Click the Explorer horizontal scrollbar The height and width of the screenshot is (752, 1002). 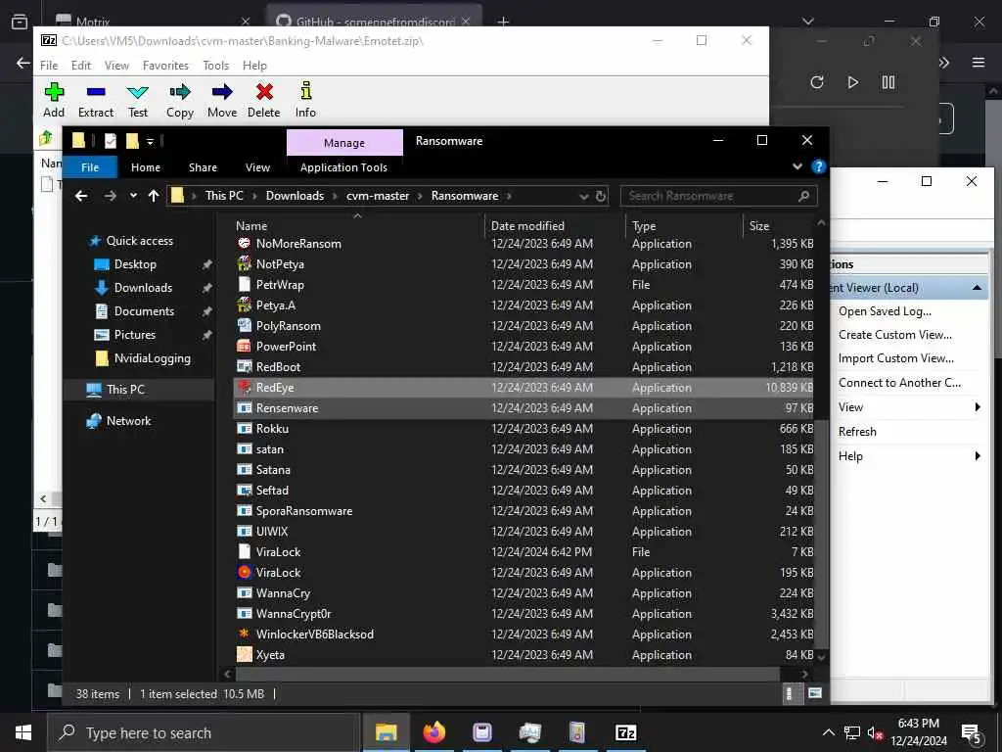pyautogui.click(x=508, y=675)
